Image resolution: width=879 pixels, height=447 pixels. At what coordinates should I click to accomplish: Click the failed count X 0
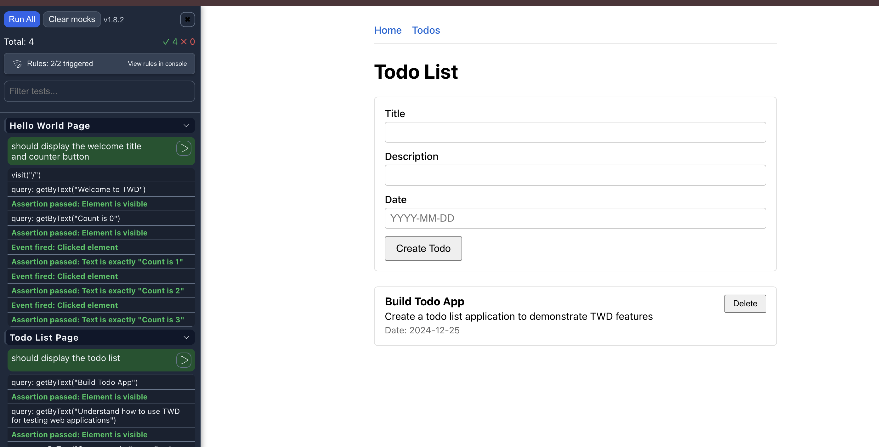pyautogui.click(x=188, y=42)
